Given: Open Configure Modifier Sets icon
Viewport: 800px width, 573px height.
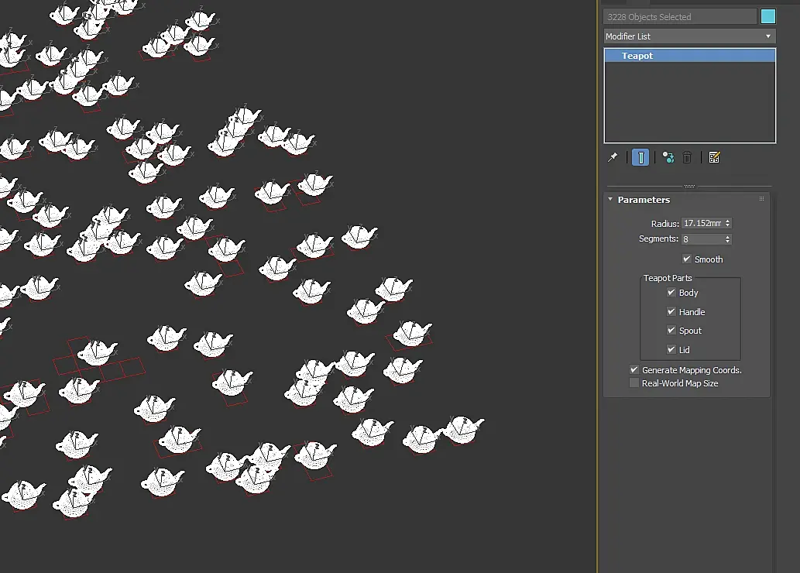Looking at the screenshot, I should 714,158.
